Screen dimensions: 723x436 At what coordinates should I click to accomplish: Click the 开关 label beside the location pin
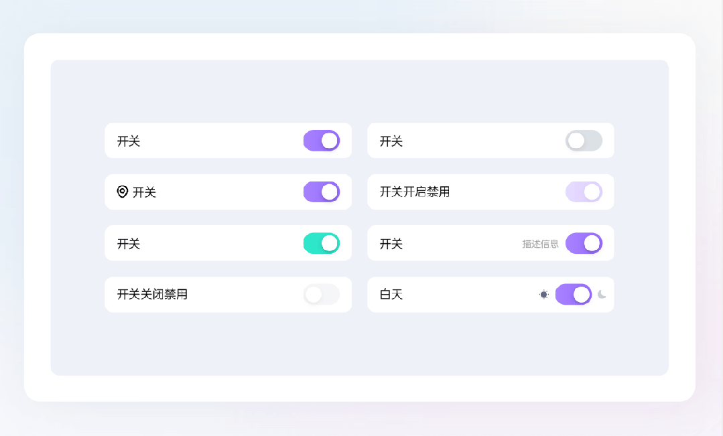144,193
